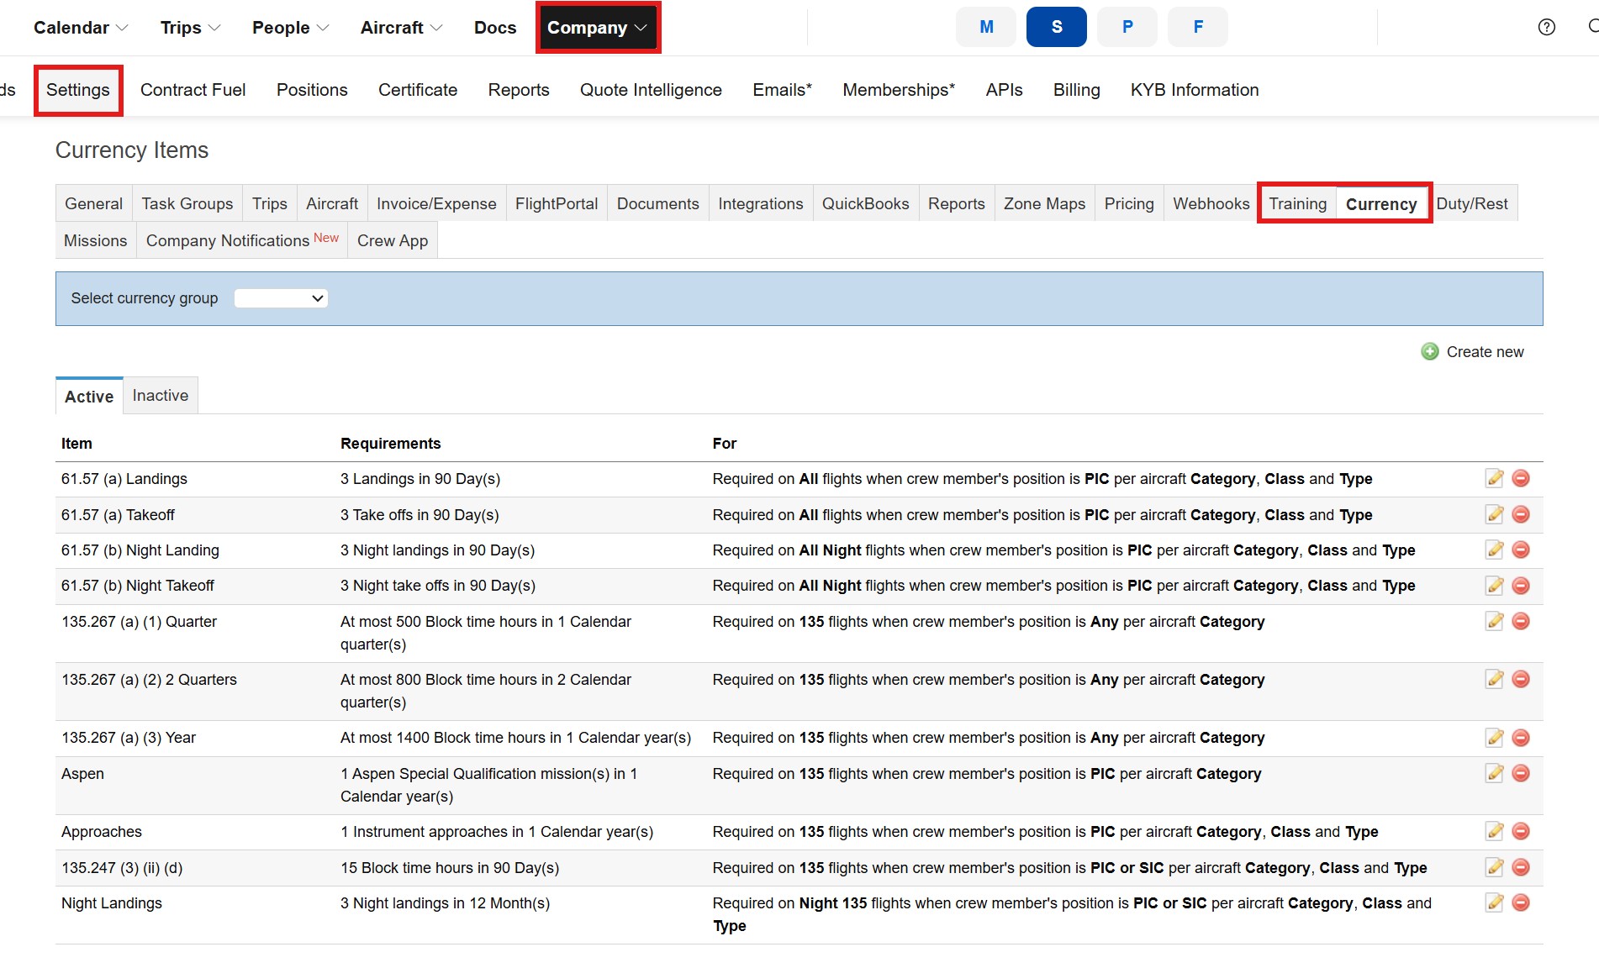The width and height of the screenshot is (1599, 968).
Task: Open APIs page
Action: (x=1004, y=90)
